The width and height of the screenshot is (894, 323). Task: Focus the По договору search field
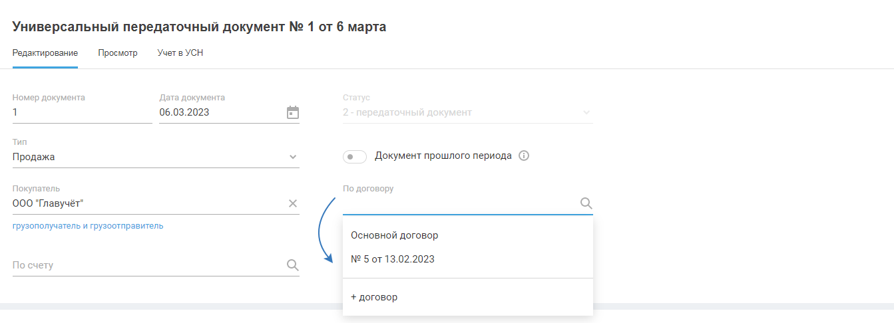[459, 203]
